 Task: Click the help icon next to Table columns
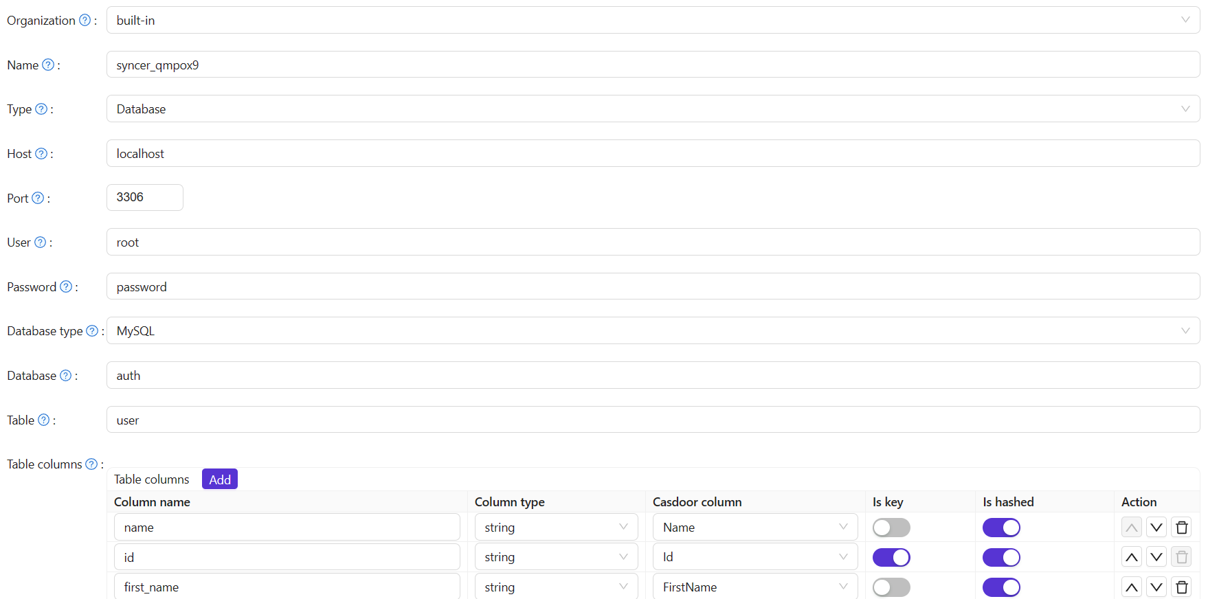(x=91, y=464)
